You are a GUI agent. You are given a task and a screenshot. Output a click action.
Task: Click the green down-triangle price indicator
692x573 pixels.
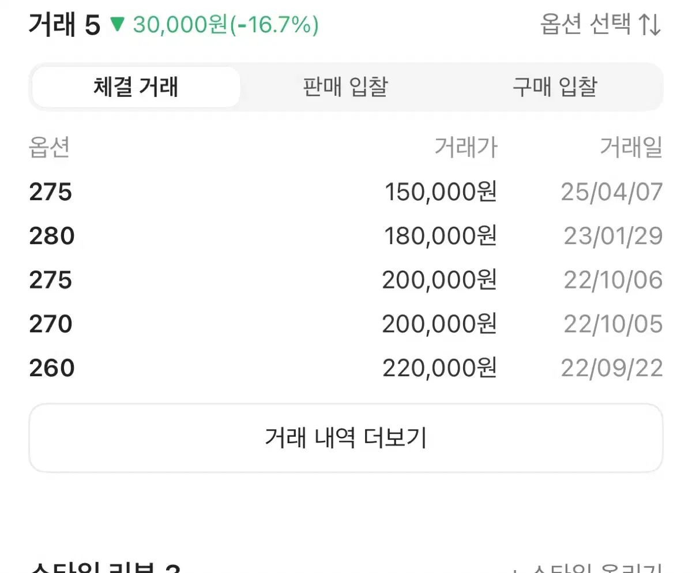point(118,25)
